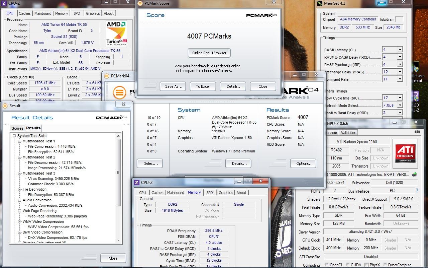Select Virus Scanning: 3490.225 MB/s row

[x=53, y=179]
